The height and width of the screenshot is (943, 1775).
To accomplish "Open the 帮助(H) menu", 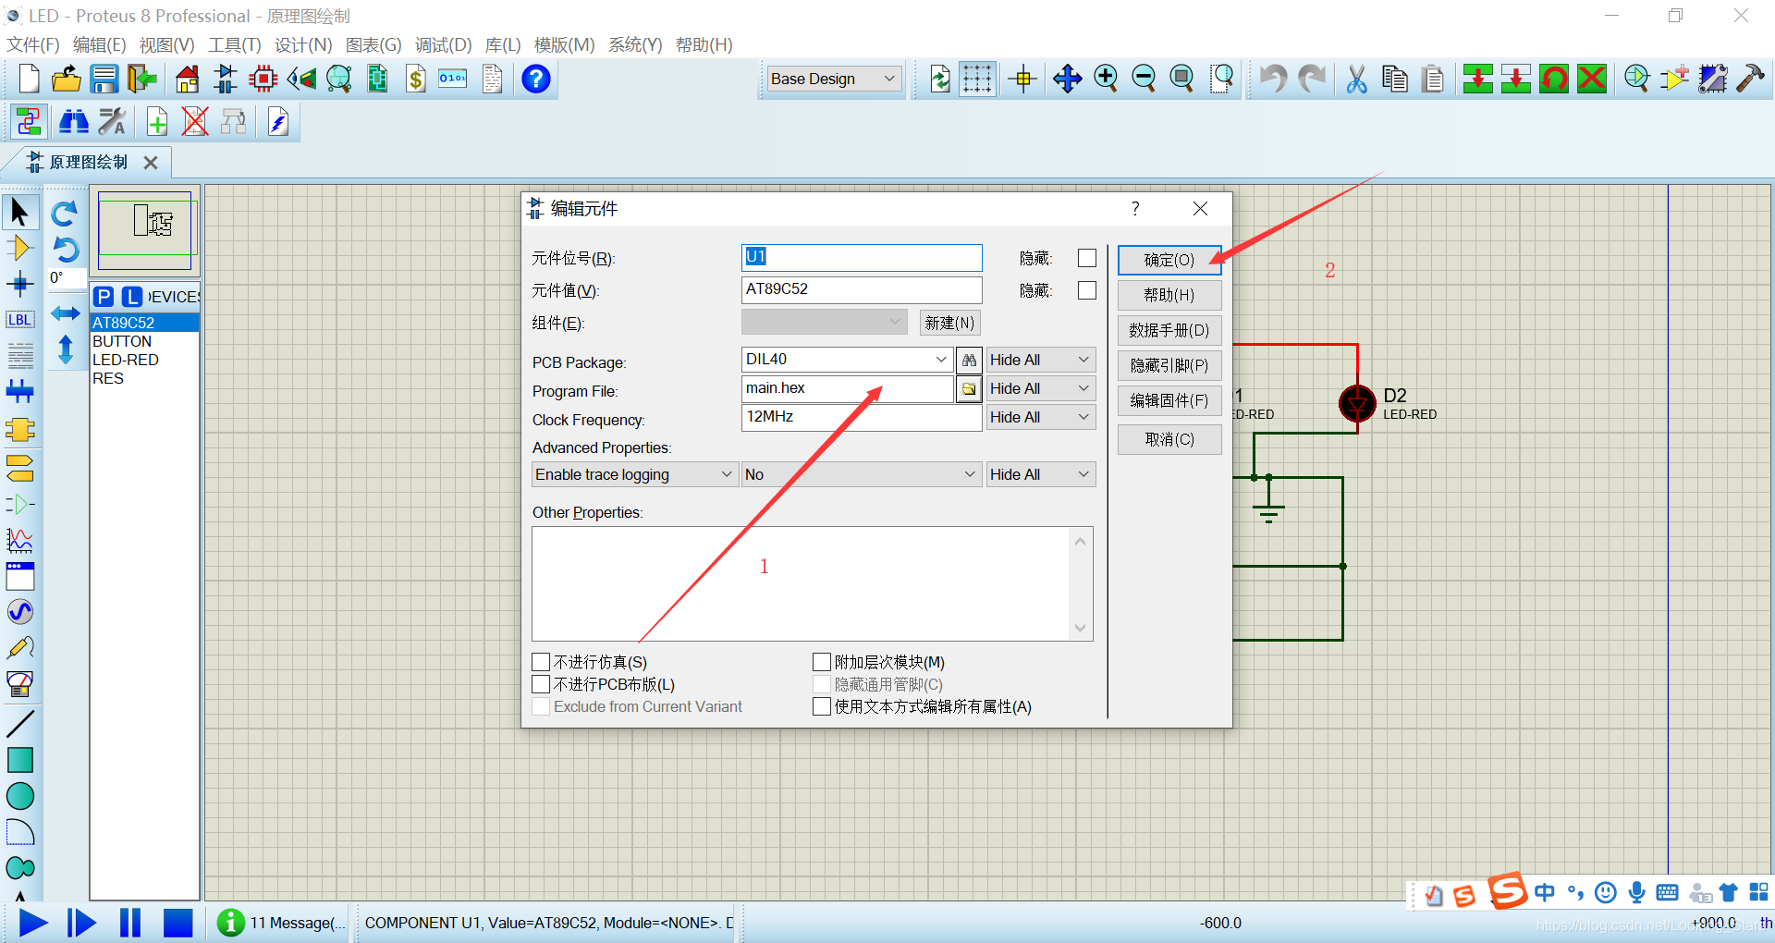I will pyautogui.click(x=704, y=44).
